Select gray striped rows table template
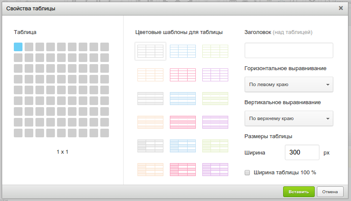Screen dimensions: 351x201 tap(150, 99)
